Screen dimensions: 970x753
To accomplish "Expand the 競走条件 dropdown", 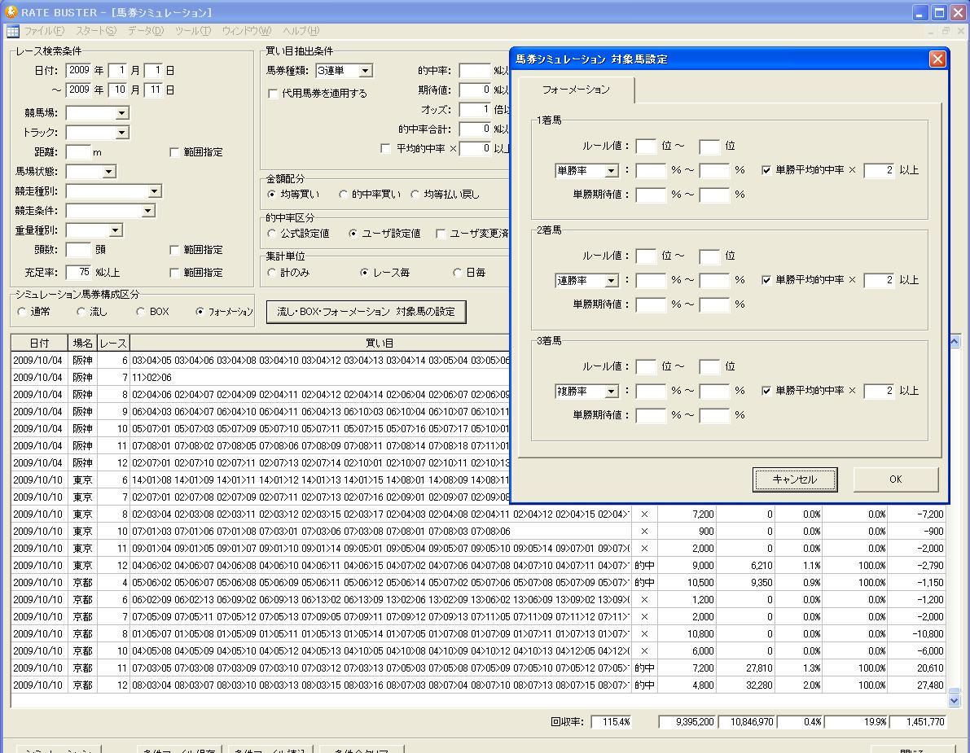I will click(x=148, y=211).
